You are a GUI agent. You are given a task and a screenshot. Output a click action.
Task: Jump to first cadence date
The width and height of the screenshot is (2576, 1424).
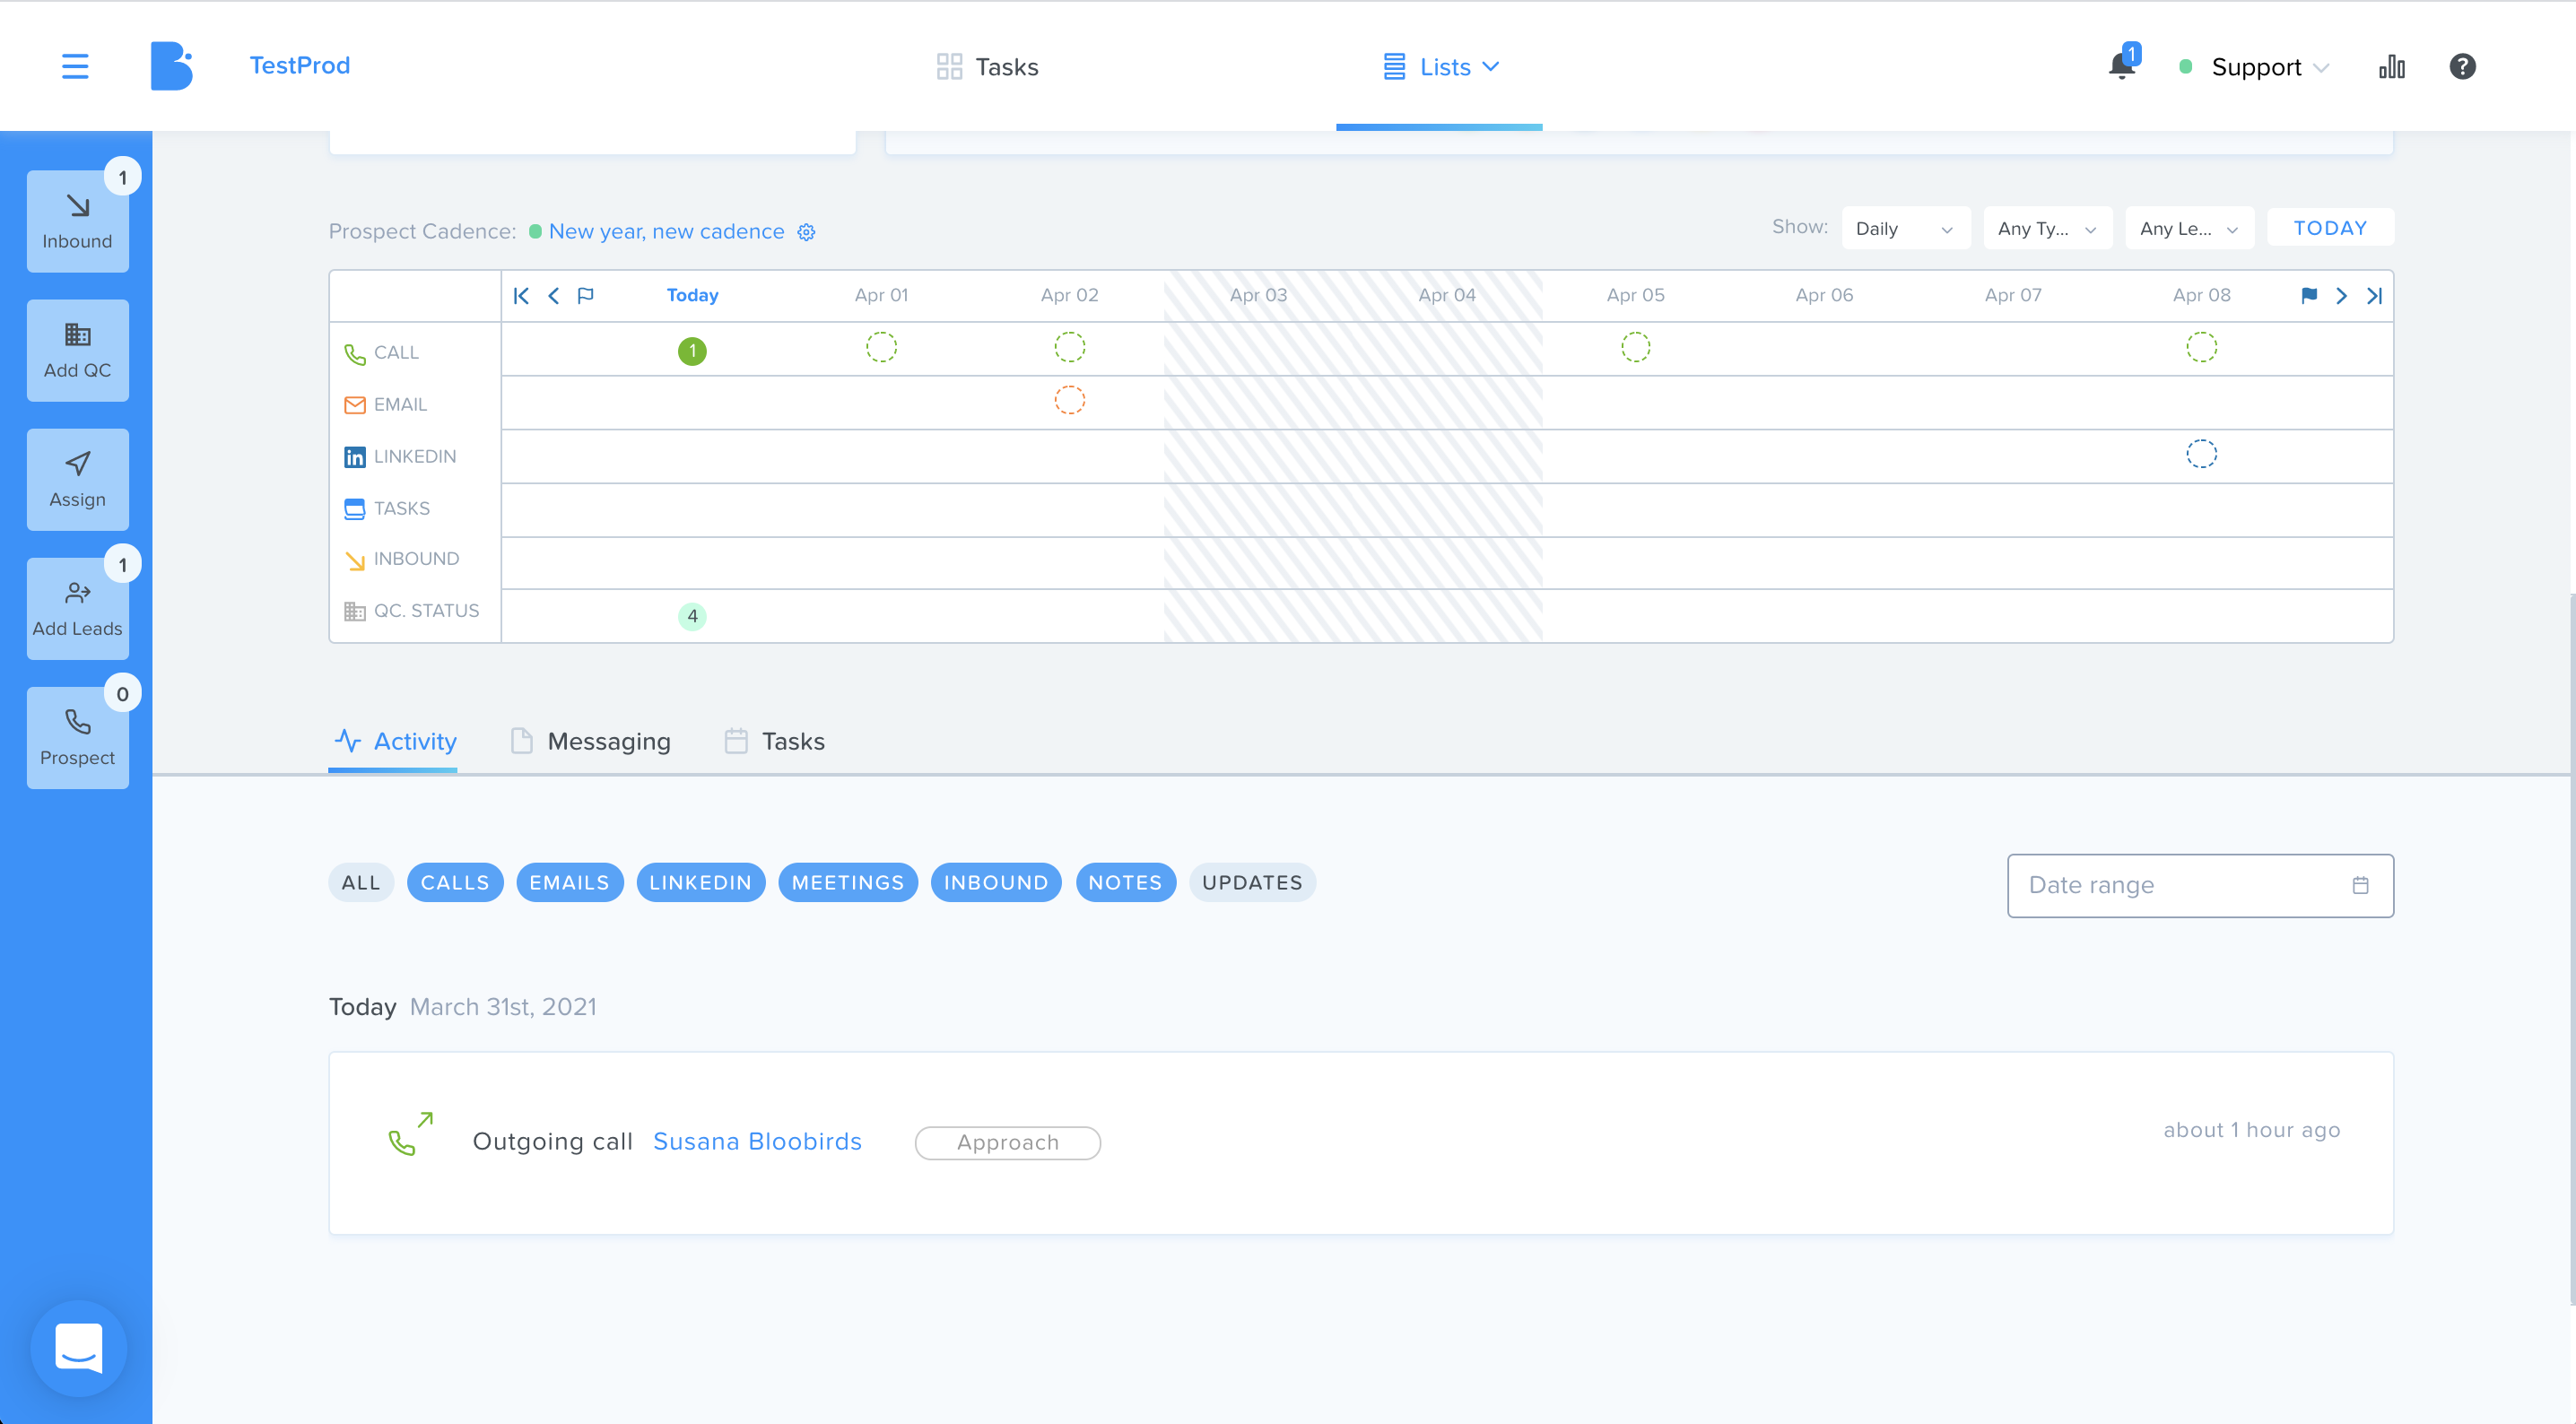click(x=521, y=295)
